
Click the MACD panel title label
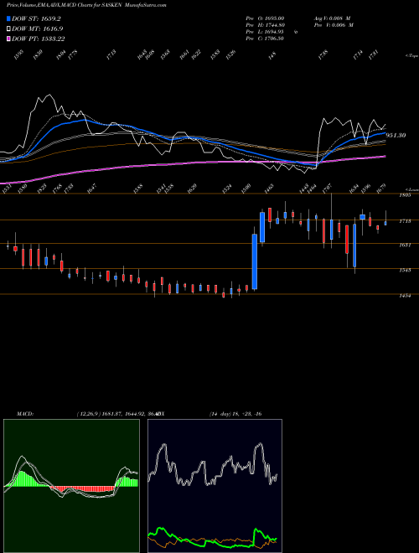pos(25,414)
